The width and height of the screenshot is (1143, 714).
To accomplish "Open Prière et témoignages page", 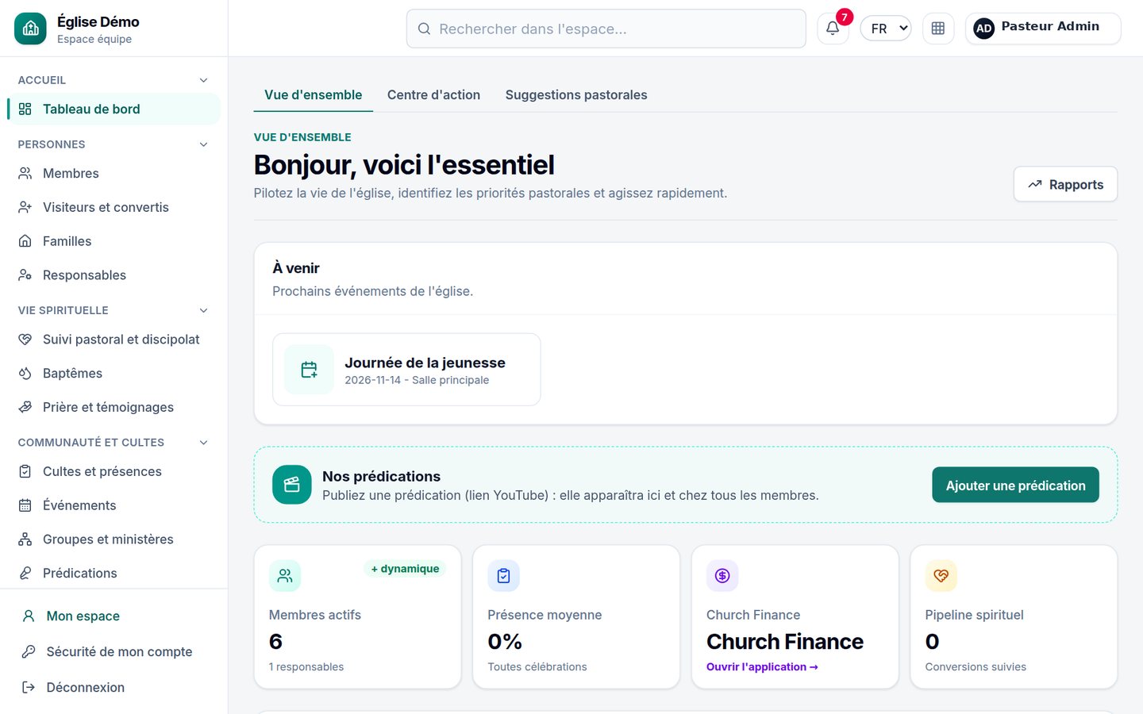I will point(114,407).
